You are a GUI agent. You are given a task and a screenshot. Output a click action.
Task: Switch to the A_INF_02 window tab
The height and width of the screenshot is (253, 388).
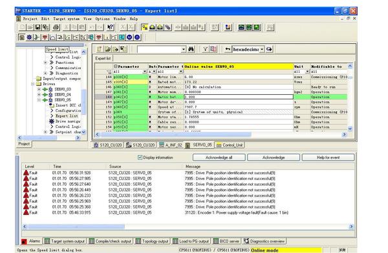click(171, 145)
